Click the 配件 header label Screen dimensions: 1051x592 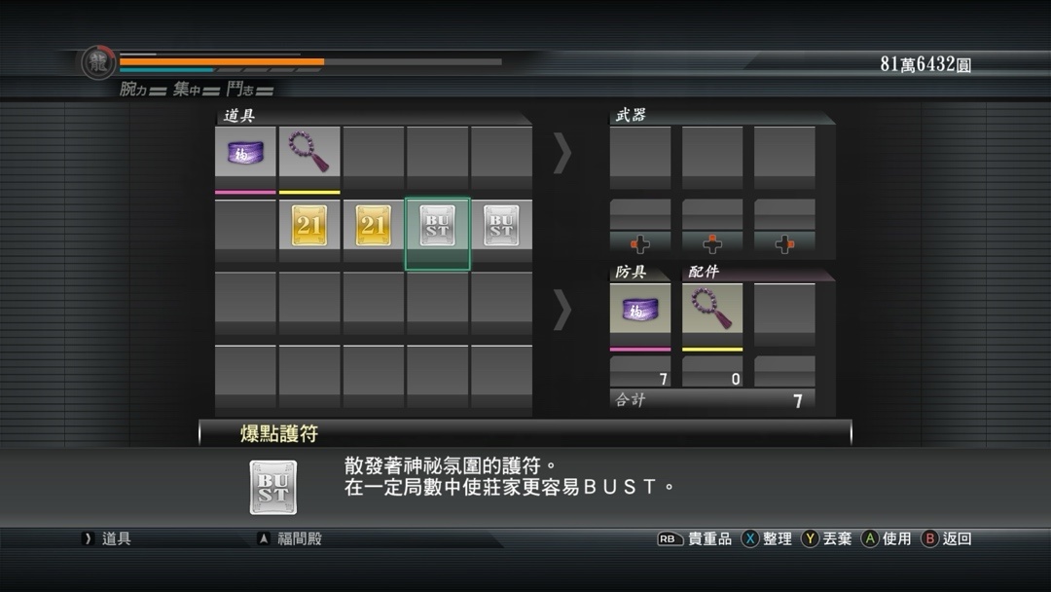point(704,272)
